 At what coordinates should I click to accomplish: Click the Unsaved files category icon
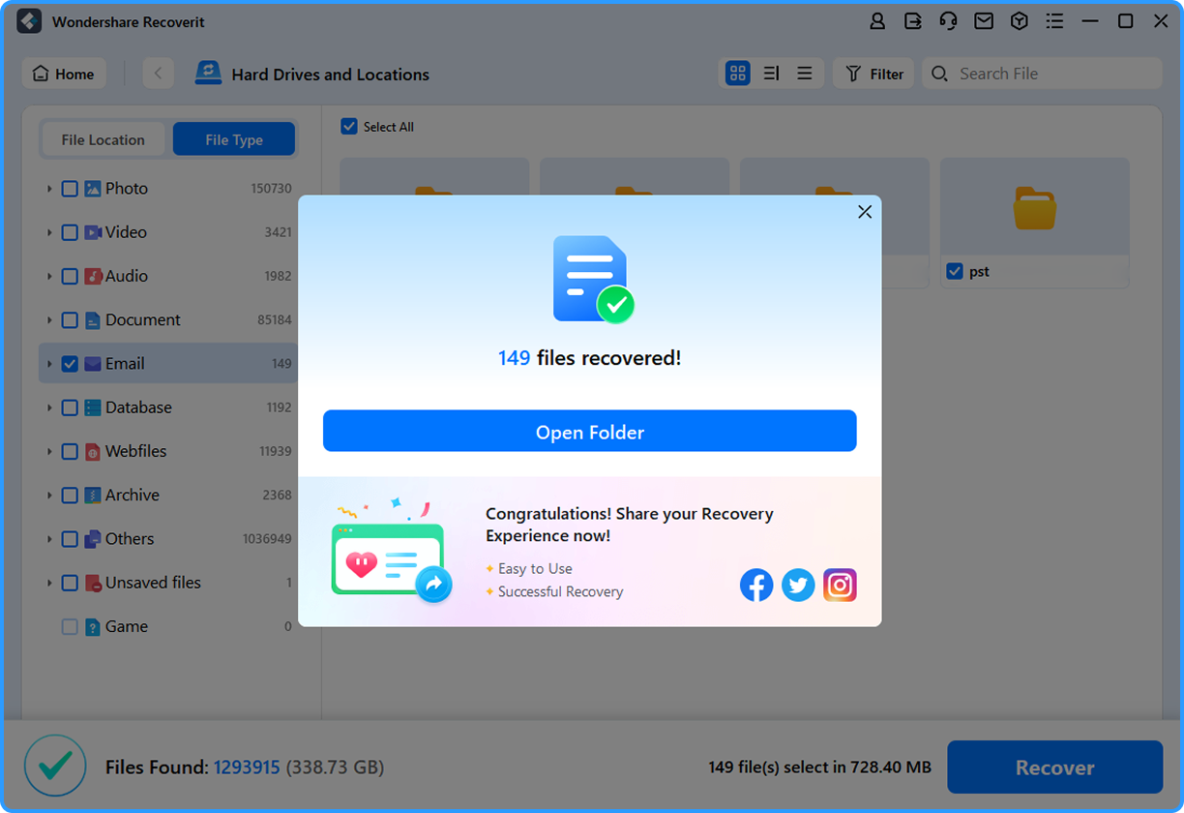[93, 583]
